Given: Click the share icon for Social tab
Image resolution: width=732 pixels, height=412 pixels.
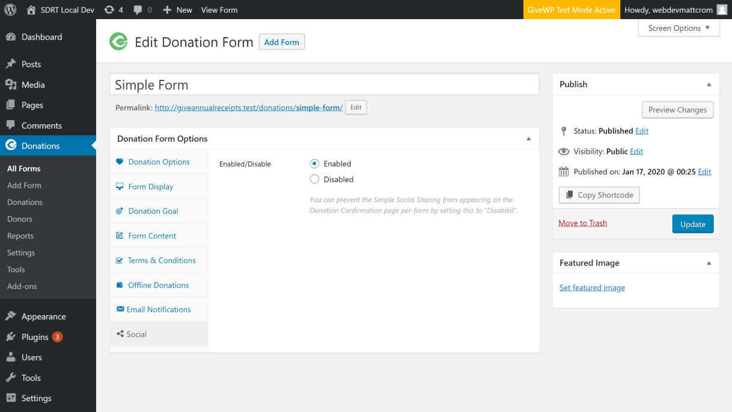Looking at the screenshot, I should click(x=120, y=334).
